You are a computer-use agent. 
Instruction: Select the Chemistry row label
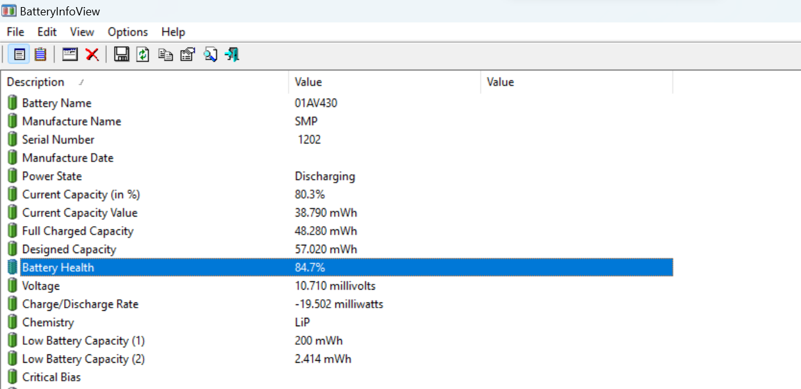[x=48, y=322]
